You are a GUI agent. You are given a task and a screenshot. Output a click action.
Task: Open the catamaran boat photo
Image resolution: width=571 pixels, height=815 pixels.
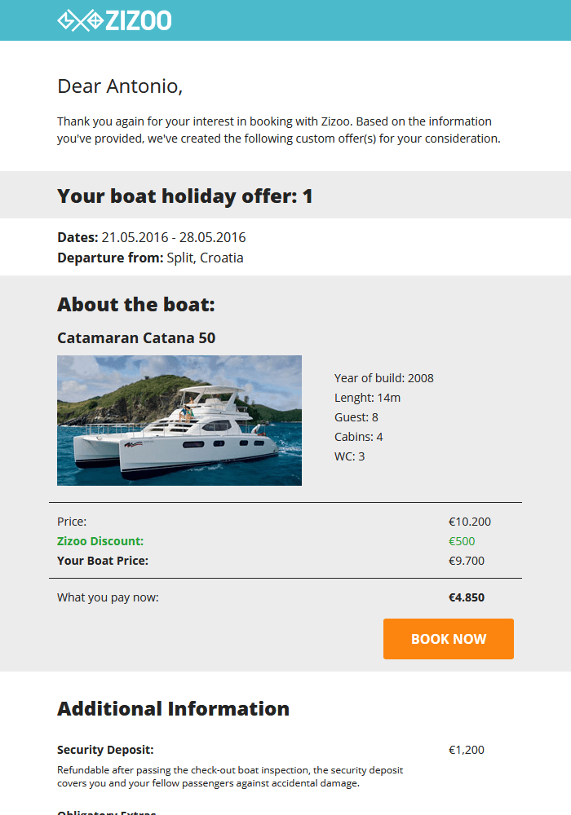coord(179,421)
